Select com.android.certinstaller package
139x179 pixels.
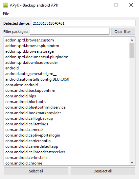67,158
